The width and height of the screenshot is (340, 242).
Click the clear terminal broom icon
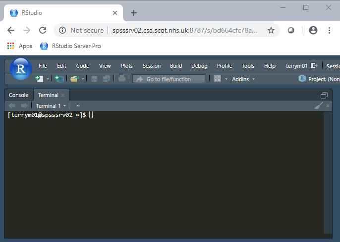click(319, 105)
